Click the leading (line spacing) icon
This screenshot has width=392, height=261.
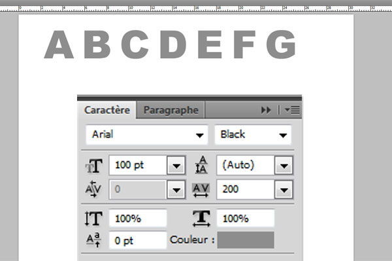point(201,165)
